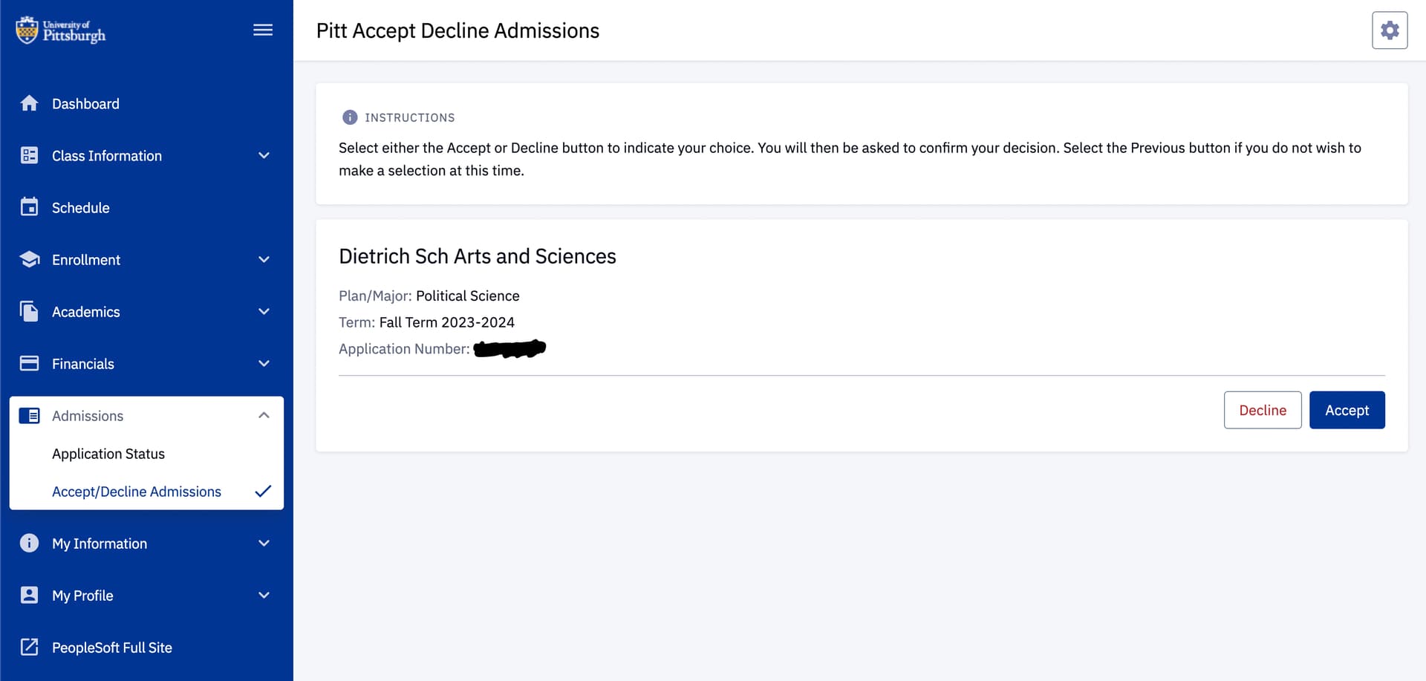Viewport: 1426px width, 681px height.
Task: Open the settings gear icon
Action: click(x=1389, y=30)
